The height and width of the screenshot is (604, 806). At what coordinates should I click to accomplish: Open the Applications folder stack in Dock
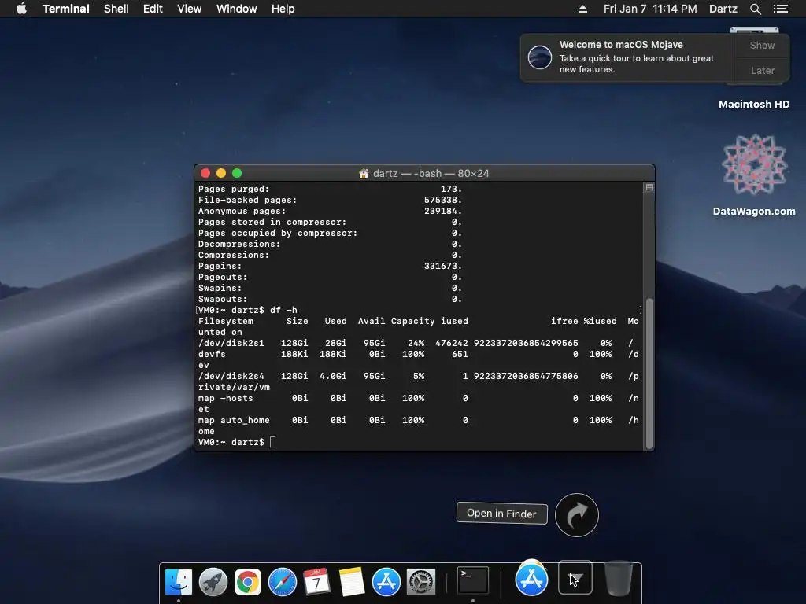[x=531, y=579]
